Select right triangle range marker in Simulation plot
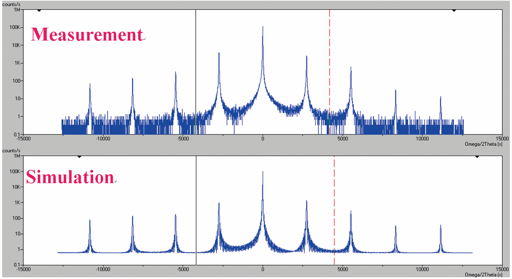The image size is (512, 279). [x=477, y=157]
